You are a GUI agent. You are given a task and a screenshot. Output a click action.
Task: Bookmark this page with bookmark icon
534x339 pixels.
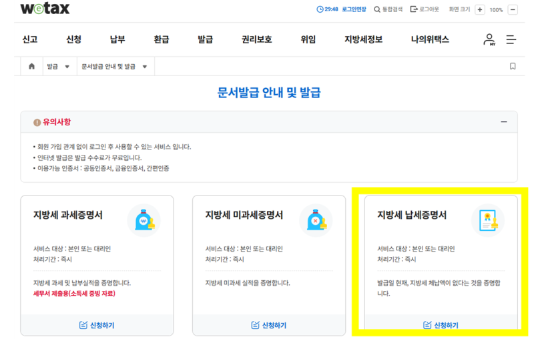[x=513, y=66]
